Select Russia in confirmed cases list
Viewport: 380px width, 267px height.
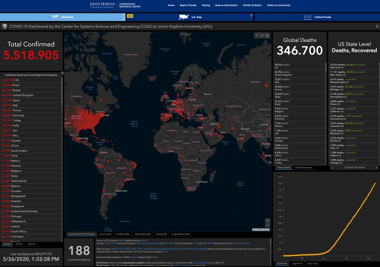31,90
